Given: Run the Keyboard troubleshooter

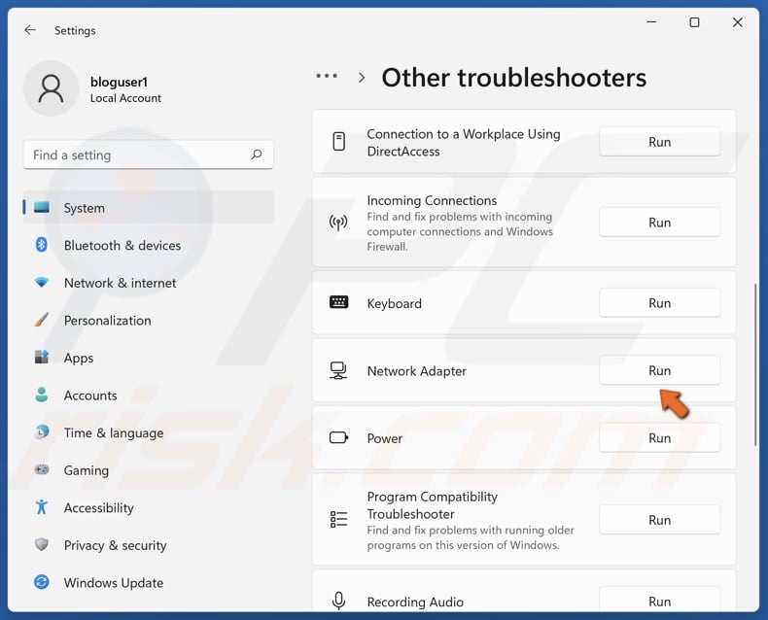Looking at the screenshot, I should (x=659, y=302).
